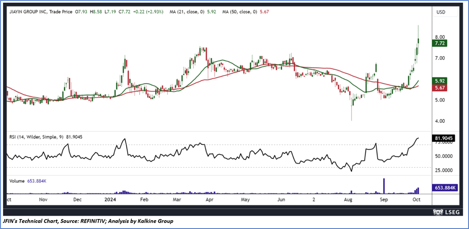Click the Mar label on time axis

pos(178,199)
